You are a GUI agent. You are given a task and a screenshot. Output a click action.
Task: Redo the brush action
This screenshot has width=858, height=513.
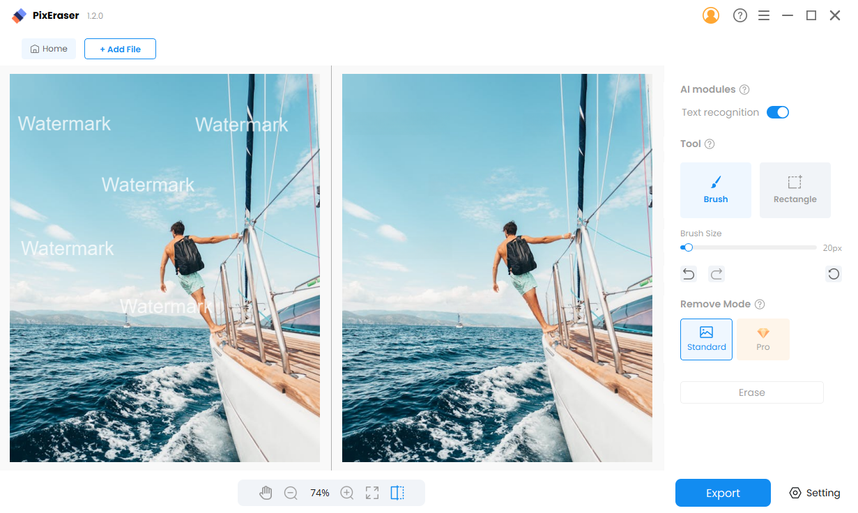coord(717,274)
